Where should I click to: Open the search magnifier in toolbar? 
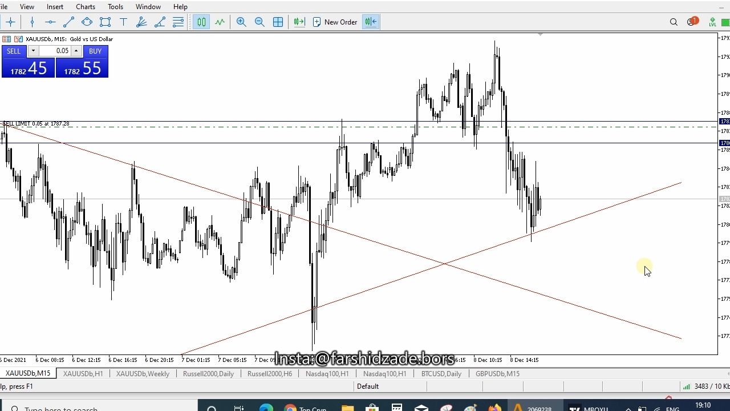(x=674, y=22)
